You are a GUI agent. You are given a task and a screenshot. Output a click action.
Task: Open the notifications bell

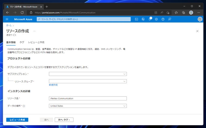click(x=150, y=19)
